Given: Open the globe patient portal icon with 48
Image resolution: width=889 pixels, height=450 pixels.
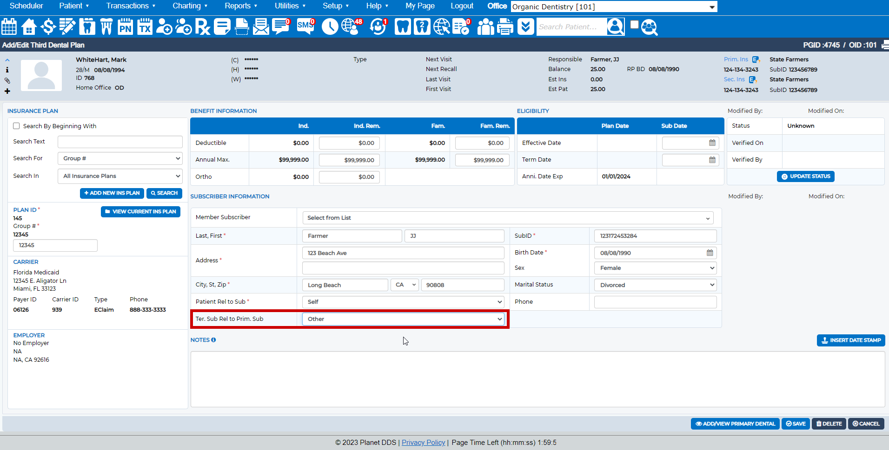Looking at the screenshot, I should [352, 26].
